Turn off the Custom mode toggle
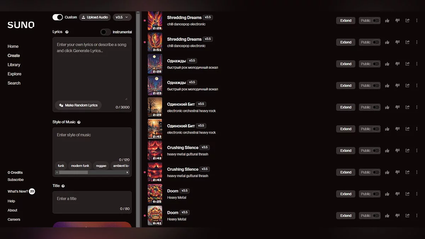 (58, 17)
